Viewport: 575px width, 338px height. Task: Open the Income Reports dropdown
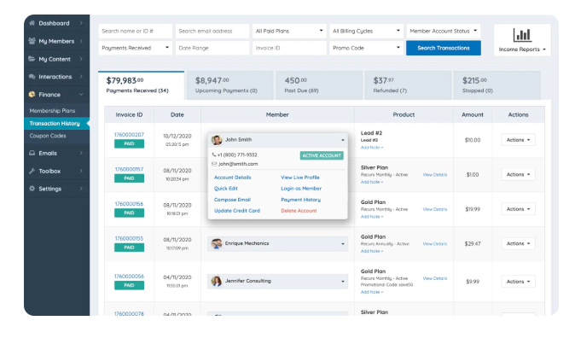(522, 50)
